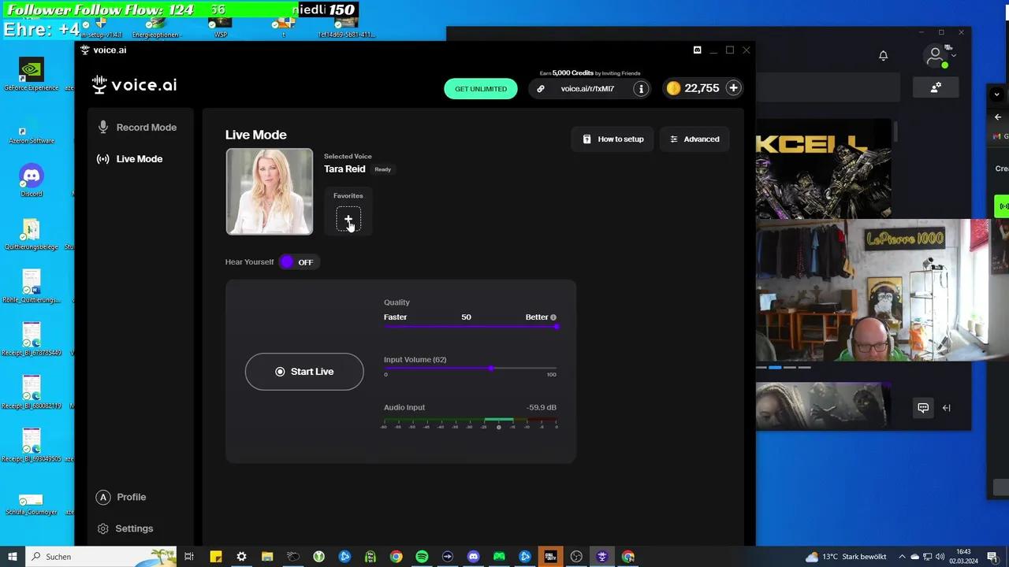Open notifications bell in background window
Viewport: 1009px width, 567px height.
883,56
